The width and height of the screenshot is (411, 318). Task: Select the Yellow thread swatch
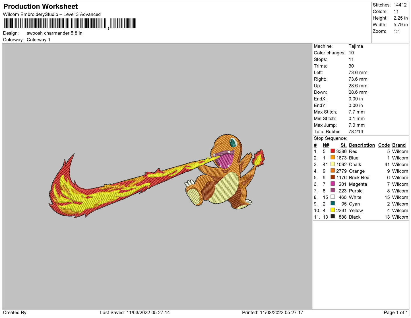pyautogui.click(x=332, y=210)
